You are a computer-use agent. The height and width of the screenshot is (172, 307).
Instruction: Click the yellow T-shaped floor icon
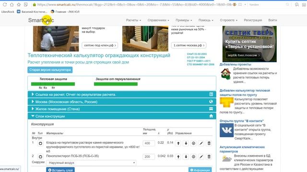[x=226, y=102]
